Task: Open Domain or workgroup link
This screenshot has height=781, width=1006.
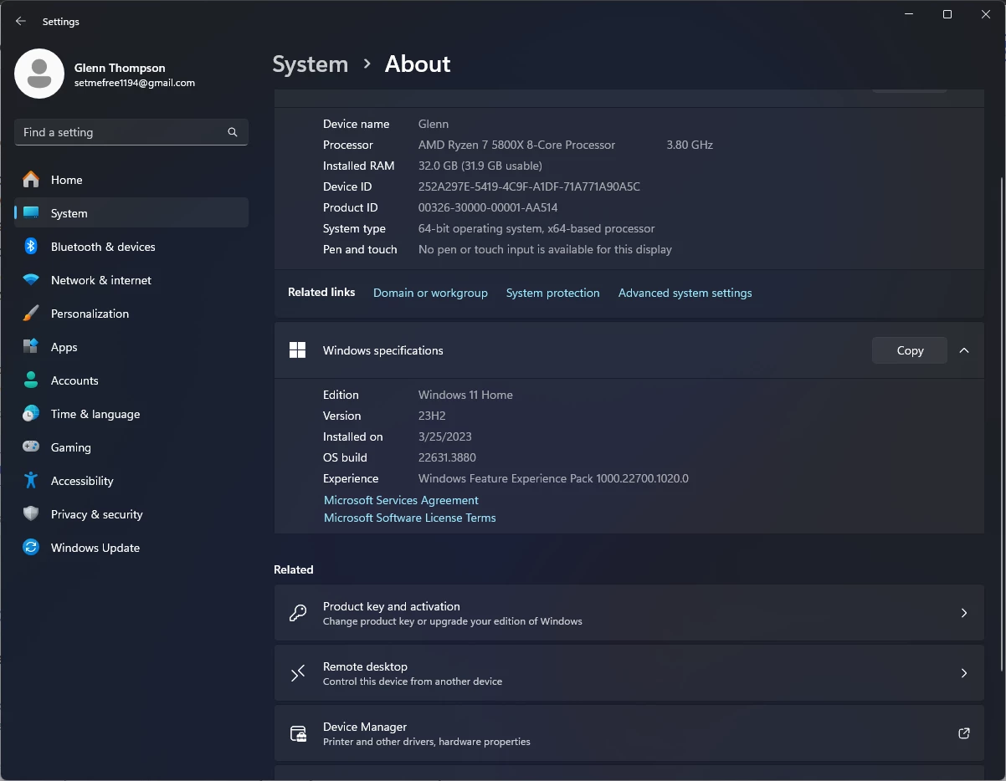Action: point(430,293)
